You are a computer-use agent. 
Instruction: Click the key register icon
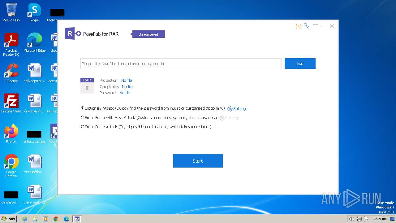click(x=306, y=26)
